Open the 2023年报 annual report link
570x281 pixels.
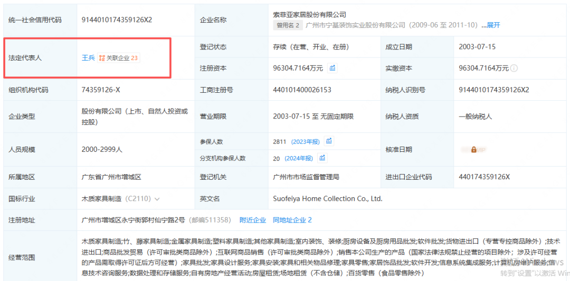pyautogui.click(x=305, y=141)
